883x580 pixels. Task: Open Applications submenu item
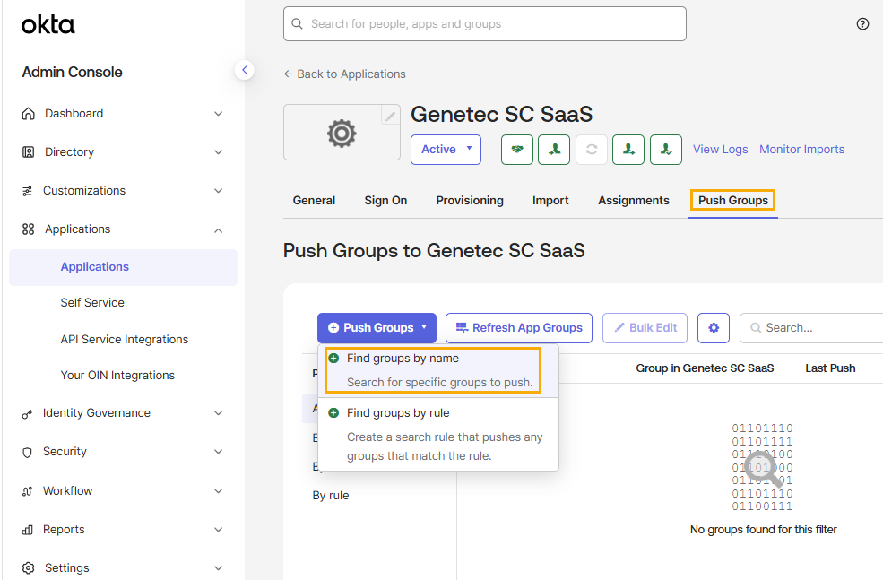pyautogui.click(x=124, y=267)
